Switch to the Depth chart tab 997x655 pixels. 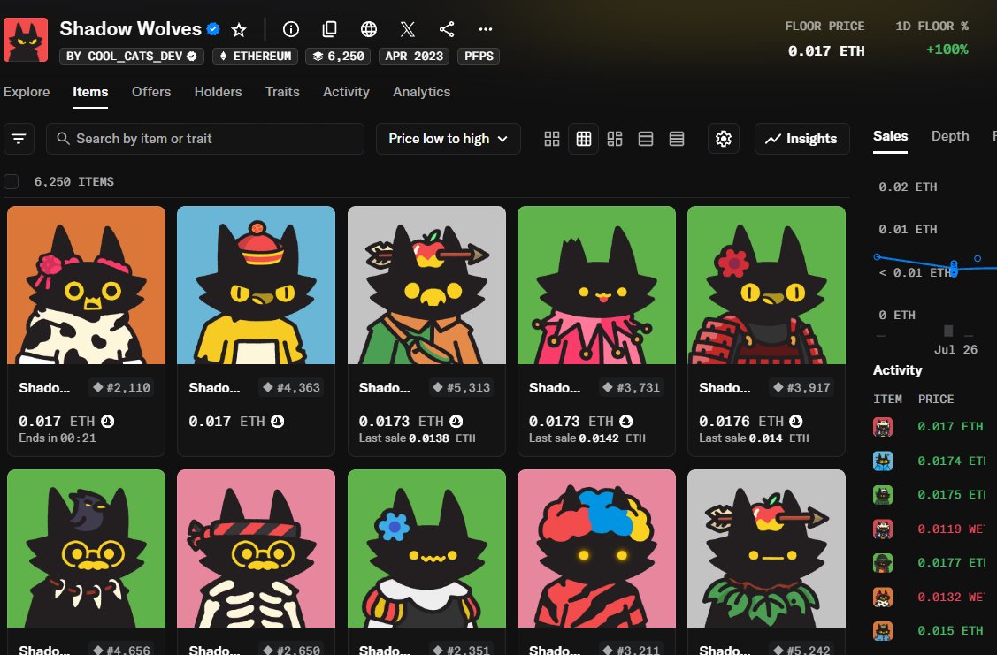click(950, 136)
